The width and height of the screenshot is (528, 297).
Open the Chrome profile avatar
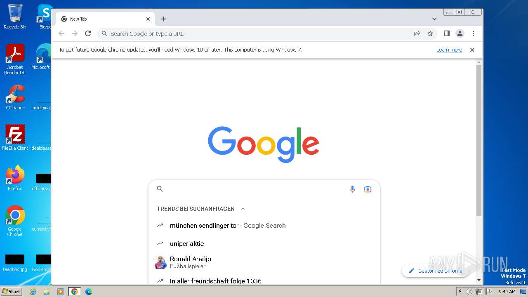pyautogui.click(x=460, y=34)
